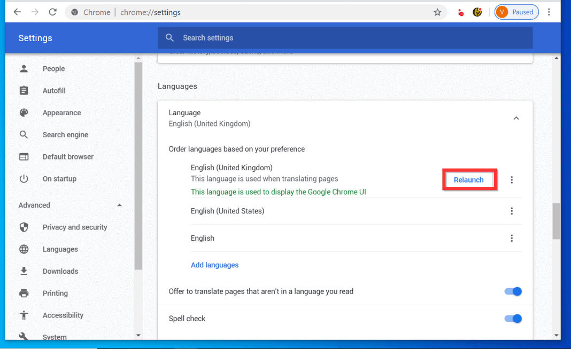
Task: Click the Default browser window icon
Action: (x=24, y=157)
